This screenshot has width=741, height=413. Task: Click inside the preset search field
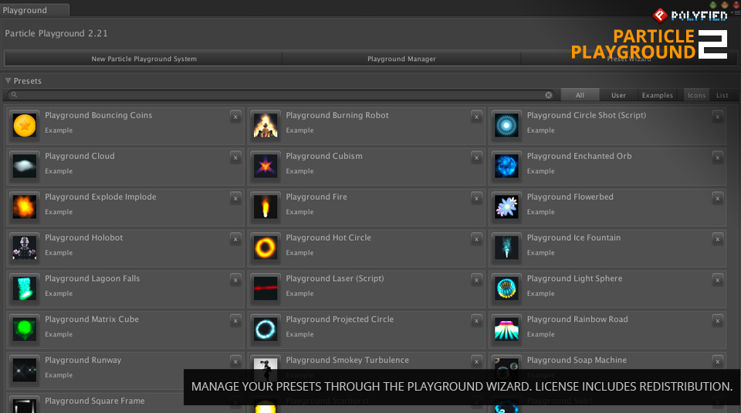(x=281, y=95)
